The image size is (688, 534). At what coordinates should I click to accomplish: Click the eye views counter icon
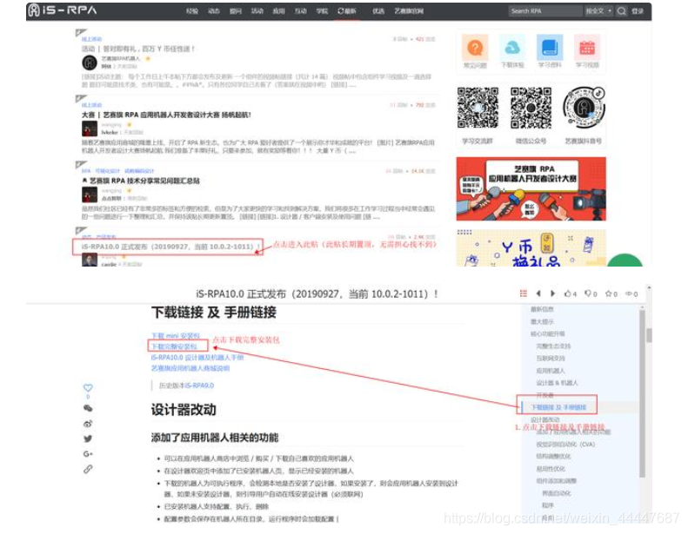pos(629,293)
